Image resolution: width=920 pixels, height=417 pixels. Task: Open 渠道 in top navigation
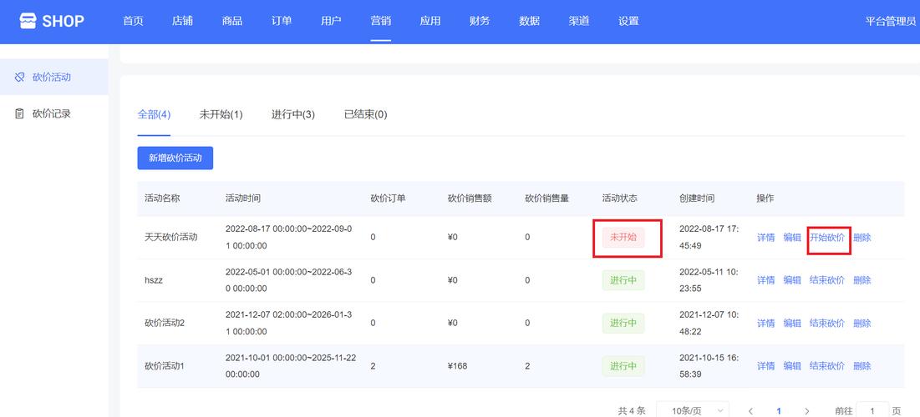579,21
